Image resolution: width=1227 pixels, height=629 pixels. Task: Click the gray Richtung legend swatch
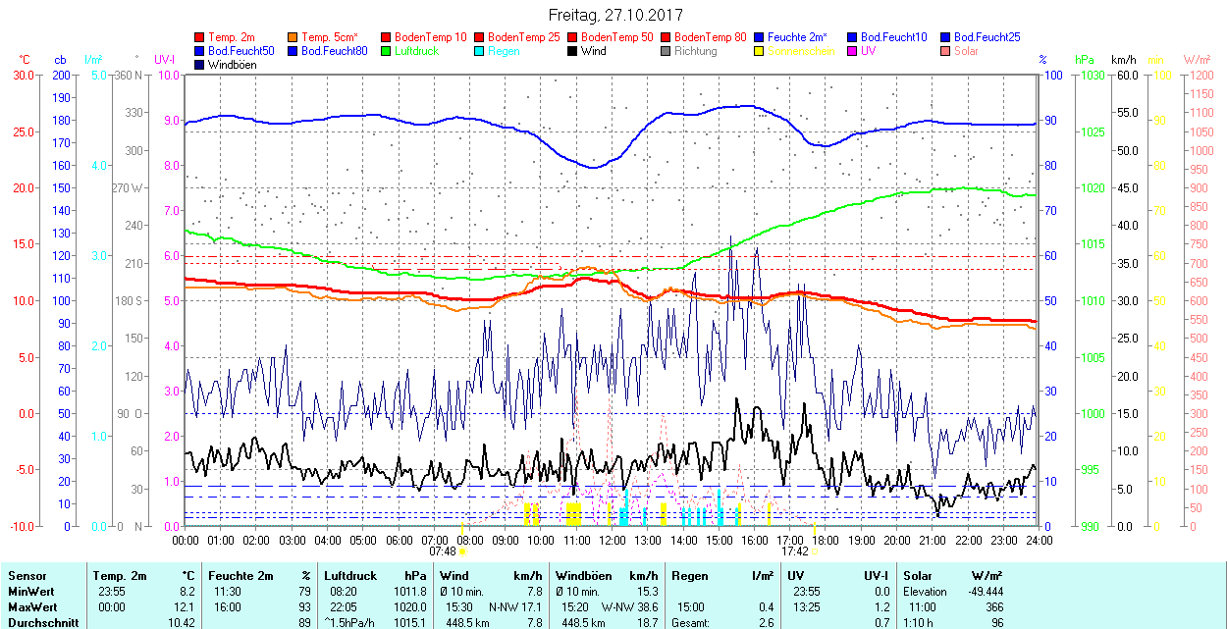667,51
